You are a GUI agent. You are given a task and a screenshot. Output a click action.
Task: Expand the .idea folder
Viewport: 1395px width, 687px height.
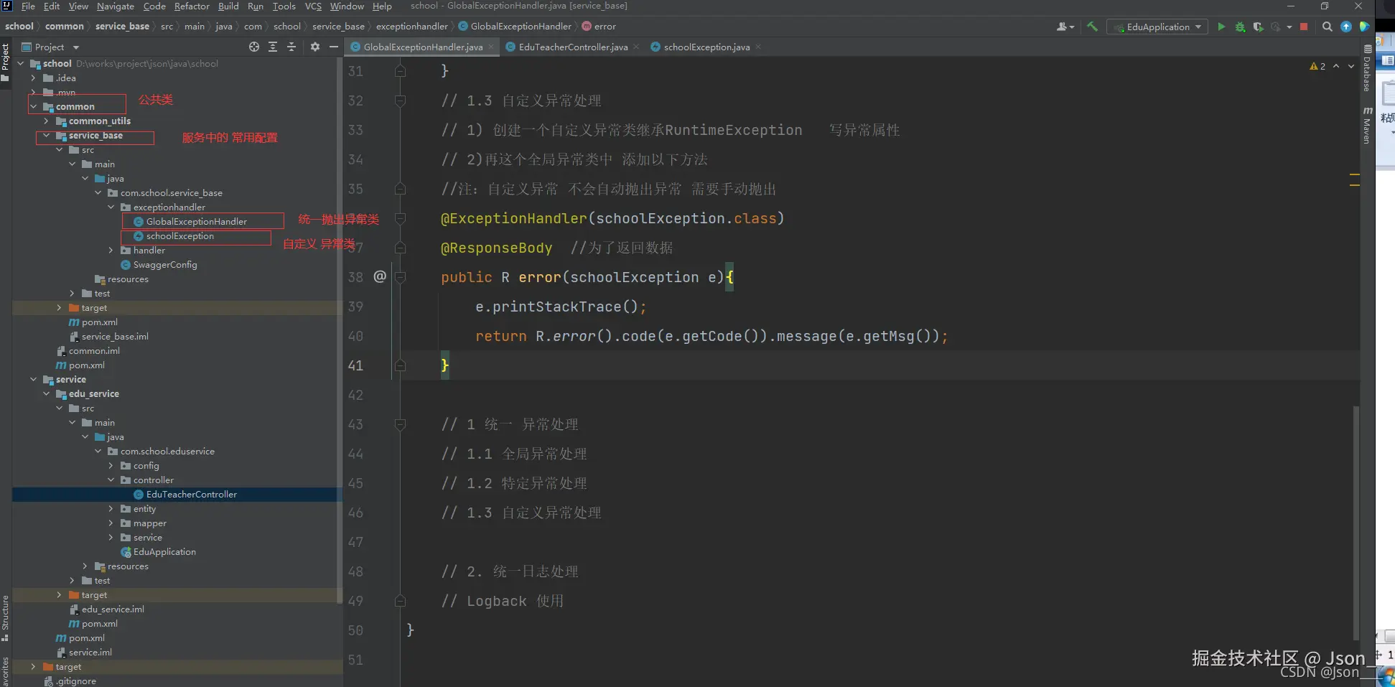click(34, 78)
